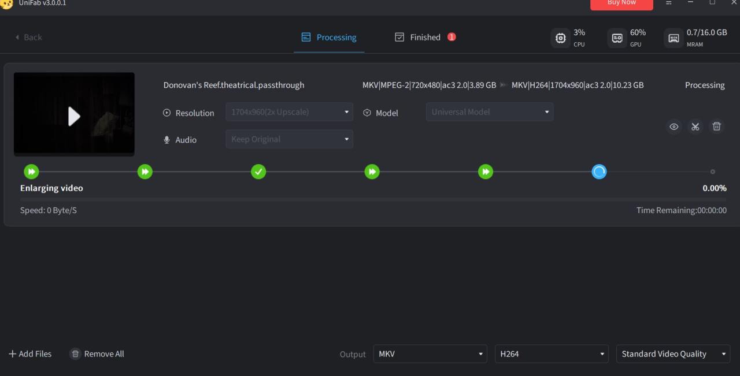This screenshot has width=740, height=376.
Task: Click the CPU usage icon
Action: [x=560, y=38]
